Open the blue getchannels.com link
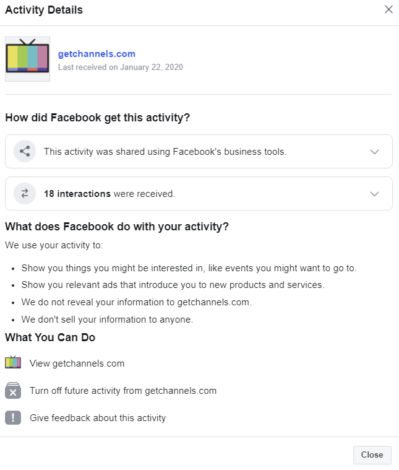 97,54
